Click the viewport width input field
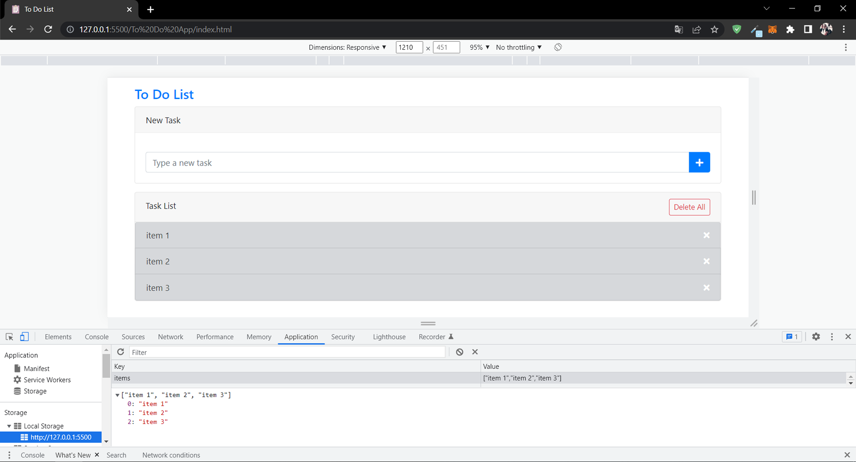Viewport: 856px width, 462px height. pos(409,47)
